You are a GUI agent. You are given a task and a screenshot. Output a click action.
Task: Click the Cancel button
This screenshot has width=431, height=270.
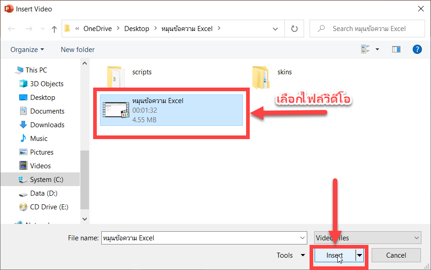coord(396,255)
